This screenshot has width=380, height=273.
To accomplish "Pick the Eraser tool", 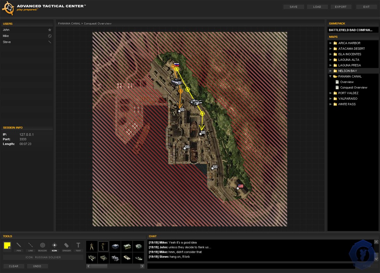I will (x=66, y=246).
